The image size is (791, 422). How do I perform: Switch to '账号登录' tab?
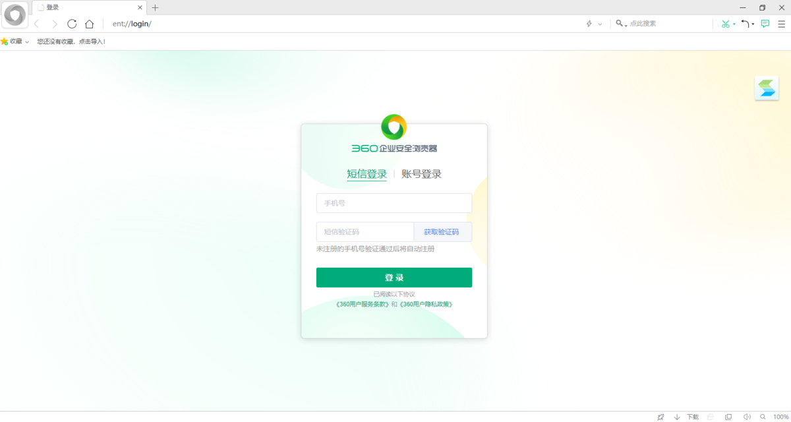pyautogui.click(x=421, y=174)
